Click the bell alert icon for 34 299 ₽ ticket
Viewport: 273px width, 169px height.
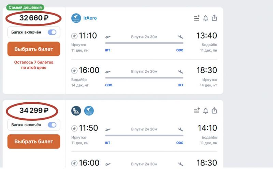205,111
